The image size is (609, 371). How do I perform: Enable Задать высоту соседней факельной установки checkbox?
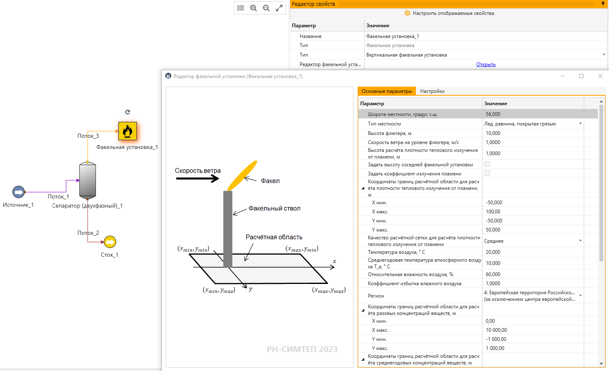tap(487, 164)
